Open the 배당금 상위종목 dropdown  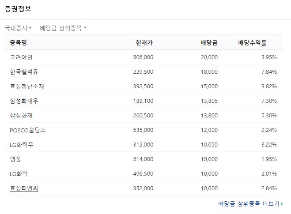click(x=63, y=28)
